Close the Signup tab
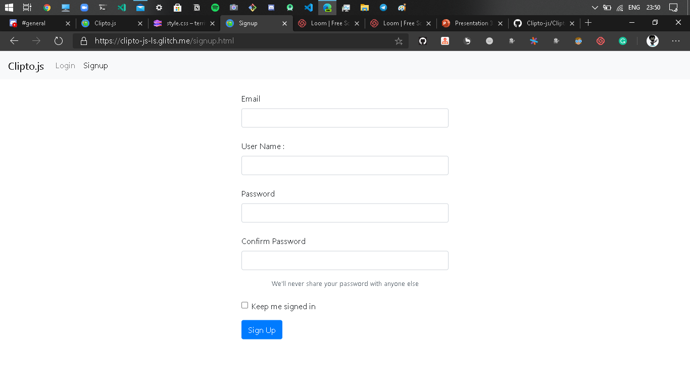690x388 pixels. tap(284, 23)
